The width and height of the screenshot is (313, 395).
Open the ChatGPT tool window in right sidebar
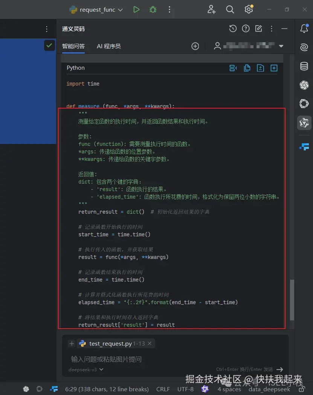(304, 85)
